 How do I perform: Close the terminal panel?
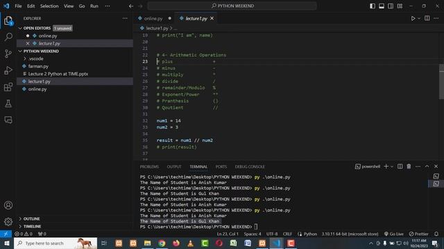tap(436, 167)
